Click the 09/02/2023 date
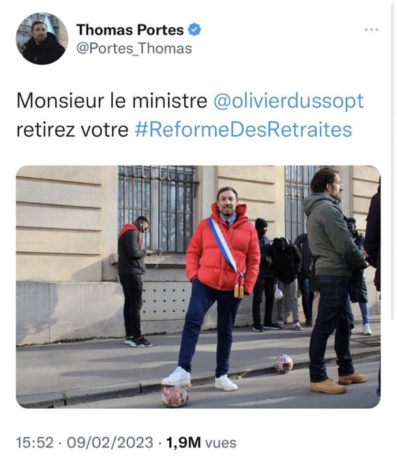Image resolution: width=397 pixels, height=460 pixels. [x=110, y=442]
